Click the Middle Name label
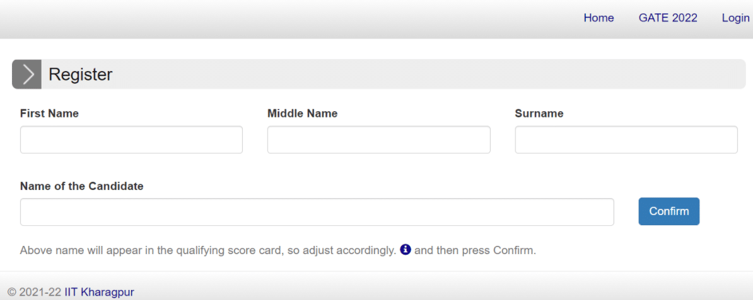This screenshot has width=753, height=300. (x=303, y=114)
